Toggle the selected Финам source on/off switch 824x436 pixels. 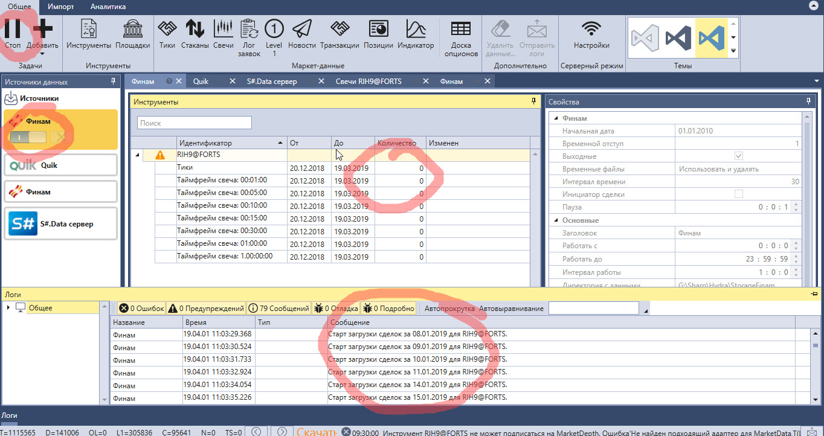point(28,138)
